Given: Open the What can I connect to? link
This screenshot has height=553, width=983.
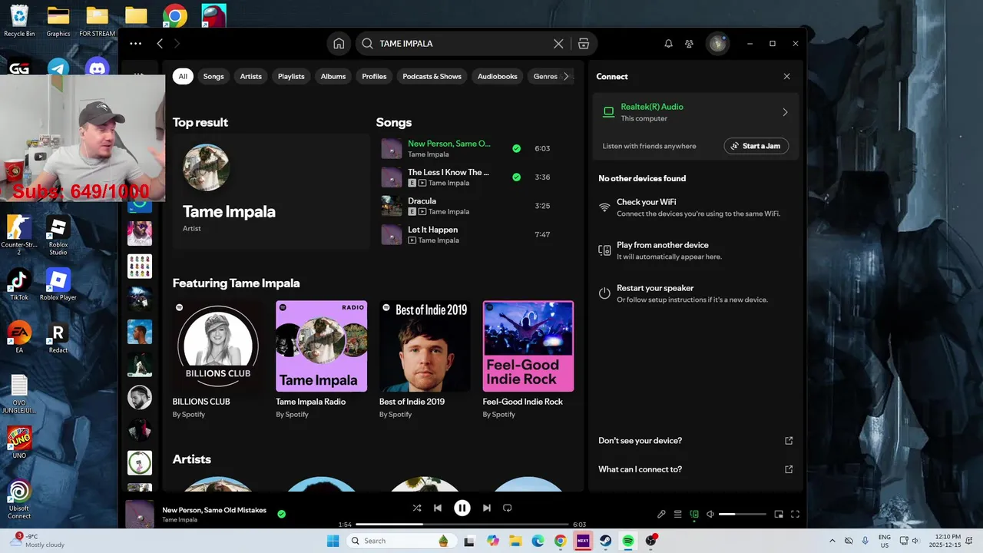Looking at the screenshot, I should (694, 469).
